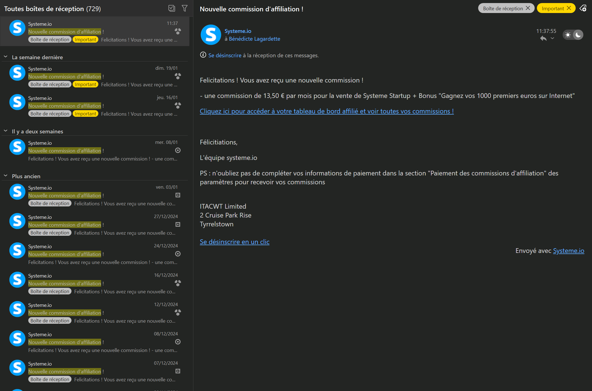This screenshot has height=391, width=592.
Task: Collapse the La semaine dernière group
Action: (x=6, y=57)
